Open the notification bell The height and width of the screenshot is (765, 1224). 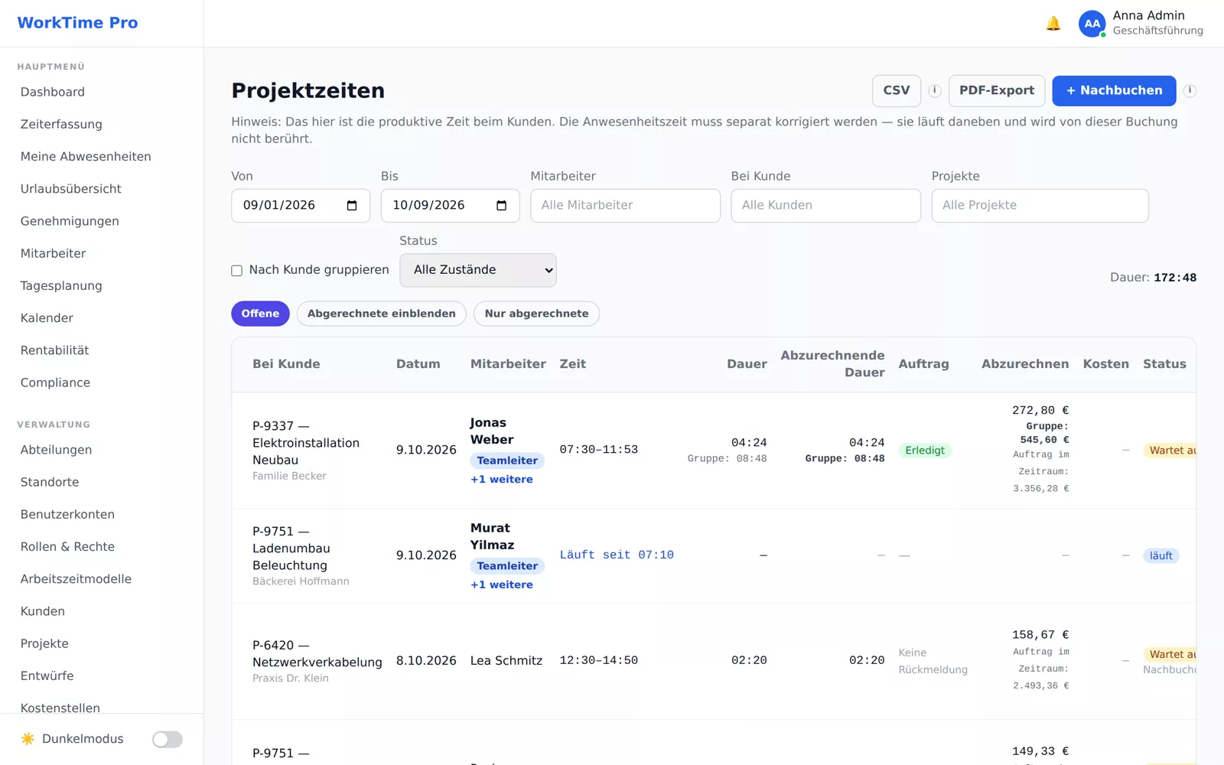1053,24
